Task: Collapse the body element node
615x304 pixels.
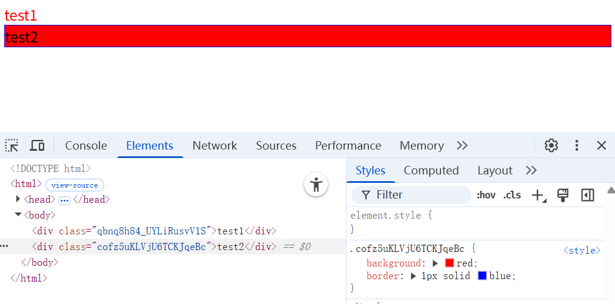Action: (18, 215)
